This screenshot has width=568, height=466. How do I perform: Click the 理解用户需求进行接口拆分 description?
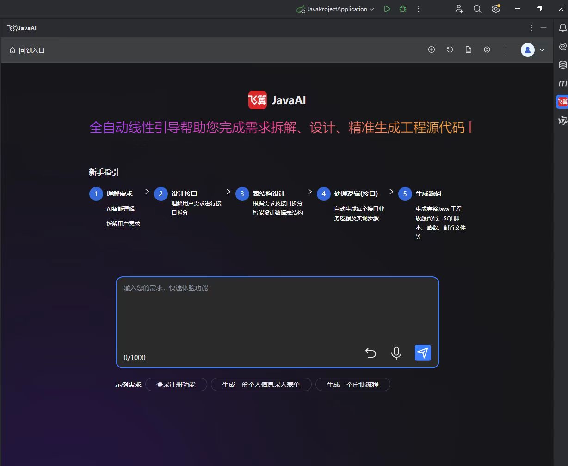pyautogui.click(x=197, y=208)
